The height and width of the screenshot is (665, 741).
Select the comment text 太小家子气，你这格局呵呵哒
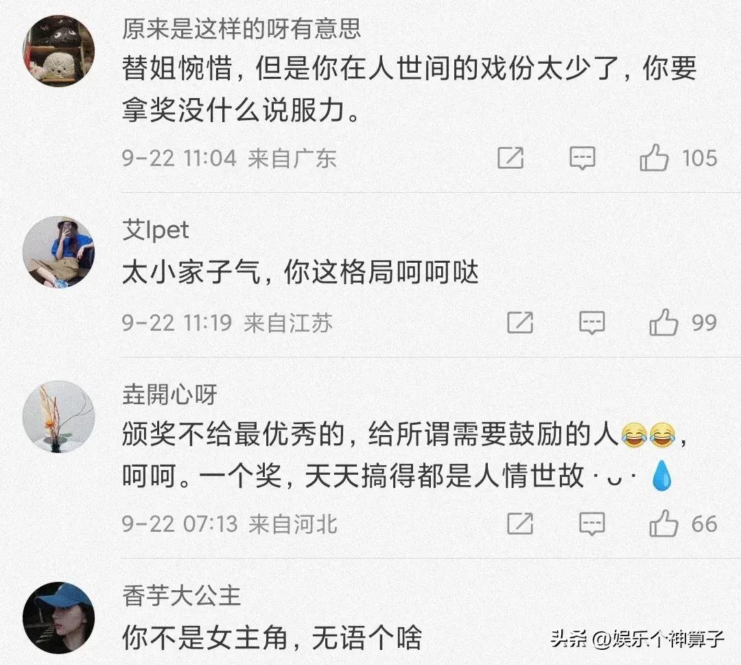301,272
